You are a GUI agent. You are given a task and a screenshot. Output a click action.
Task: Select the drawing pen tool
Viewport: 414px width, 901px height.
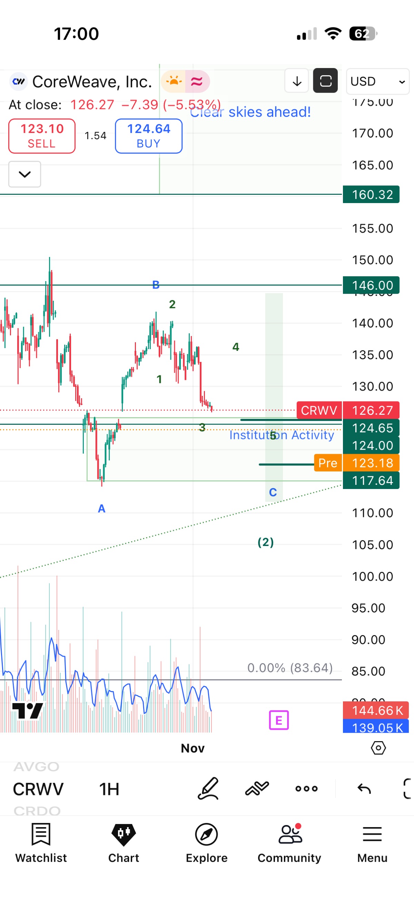pyautogui.click(x=208, y=788)
